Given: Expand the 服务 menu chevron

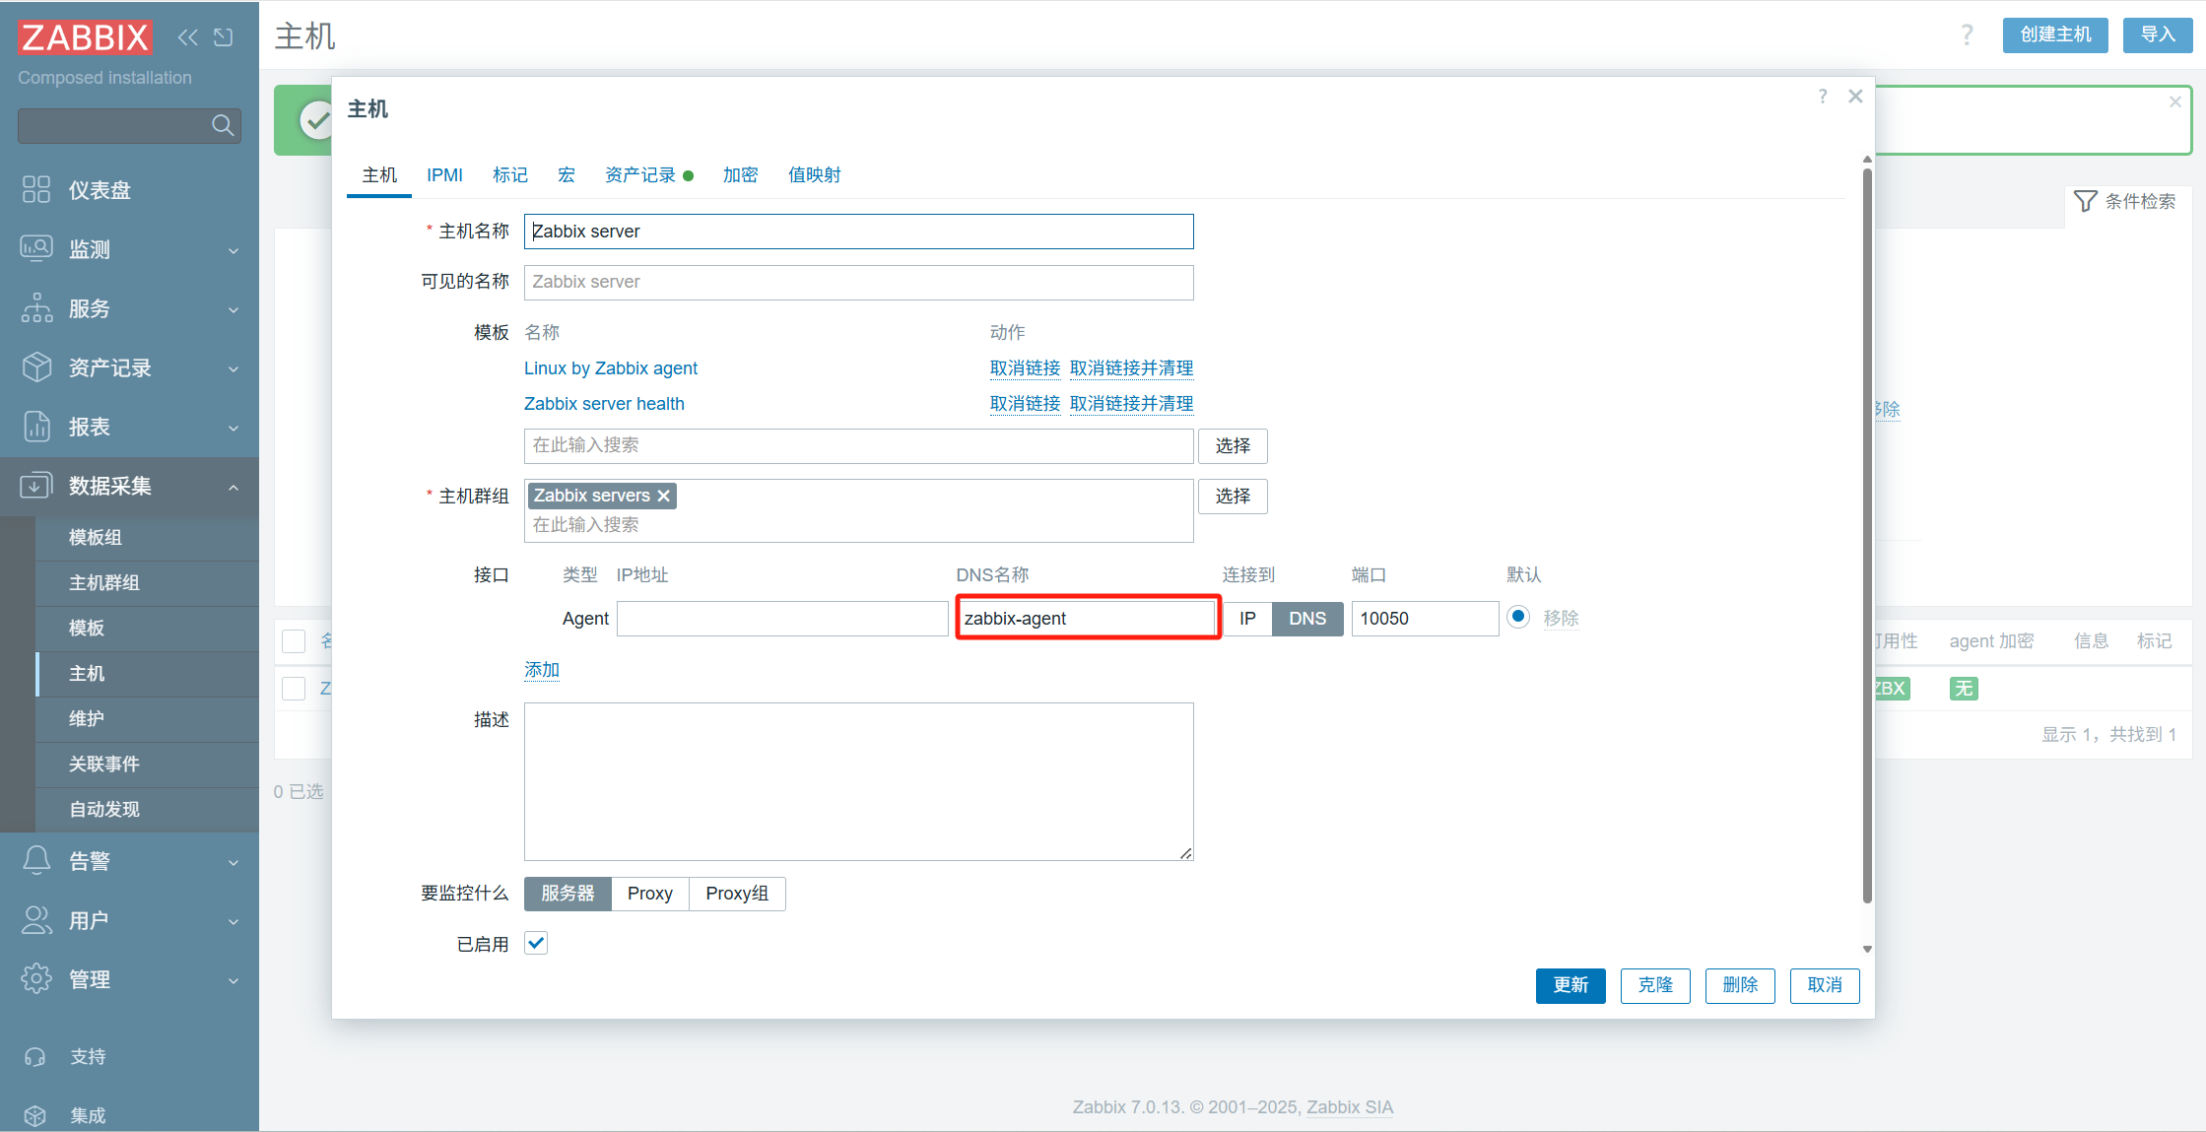Looking at the screenshot, I should (234, 309).
